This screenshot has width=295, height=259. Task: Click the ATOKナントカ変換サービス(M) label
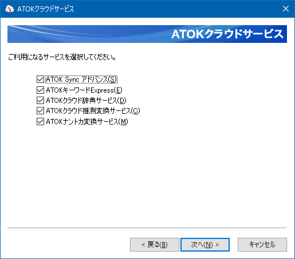87,121
